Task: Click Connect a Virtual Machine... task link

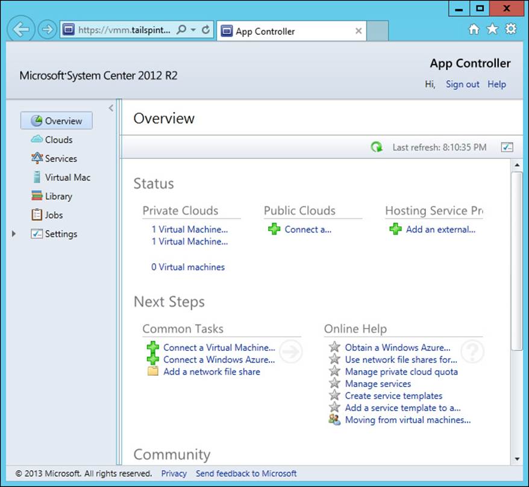Action: tap(219, 347)
